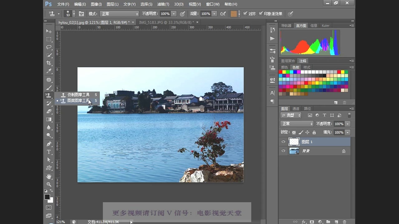Open the 滤镜(T) menu
Image resolution: width=399 pixels, height=224 pixels.
tap(163, 4)
